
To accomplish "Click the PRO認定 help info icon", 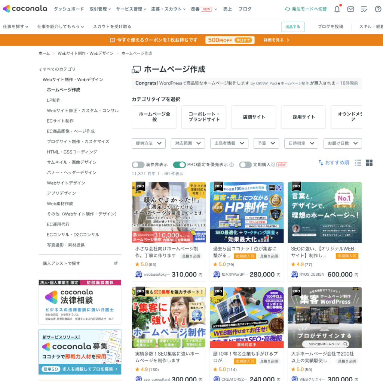I will pyautogui.click(x=232, y=165).
